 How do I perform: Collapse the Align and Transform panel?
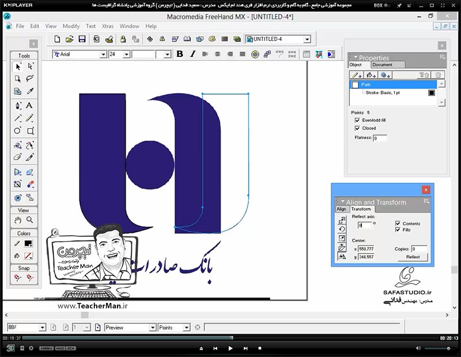pos(342,201)
